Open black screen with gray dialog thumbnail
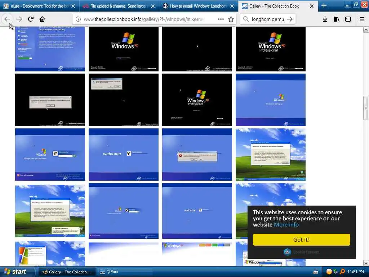The image size is (369, 277). click(x=50, y=100)
